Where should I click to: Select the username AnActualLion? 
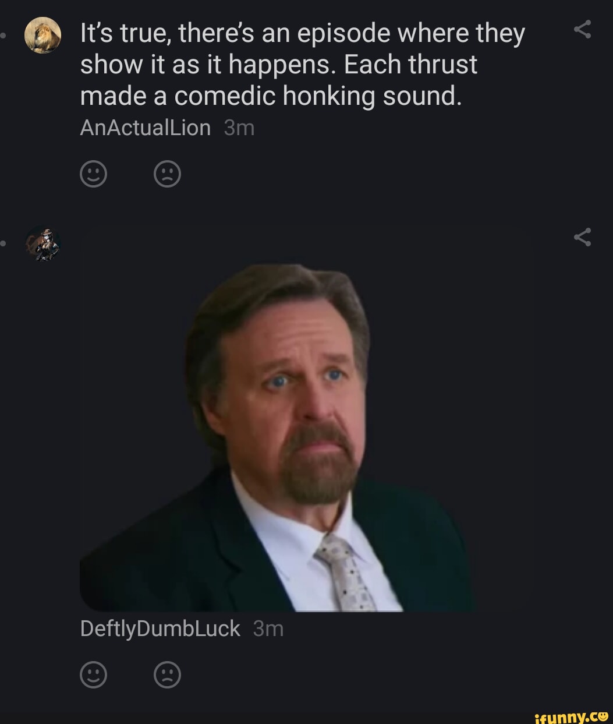(x=144, y=127)
